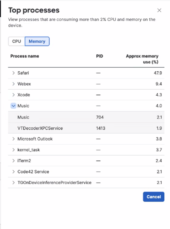Expand the Xcode process chevron

[13, 95]
